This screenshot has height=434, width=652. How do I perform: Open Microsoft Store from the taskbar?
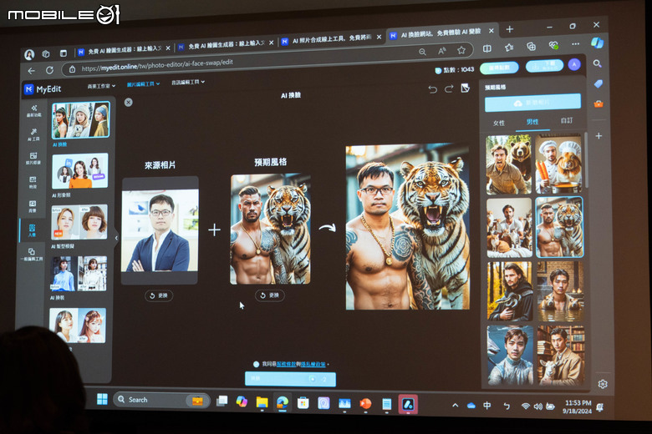point(303,403)
